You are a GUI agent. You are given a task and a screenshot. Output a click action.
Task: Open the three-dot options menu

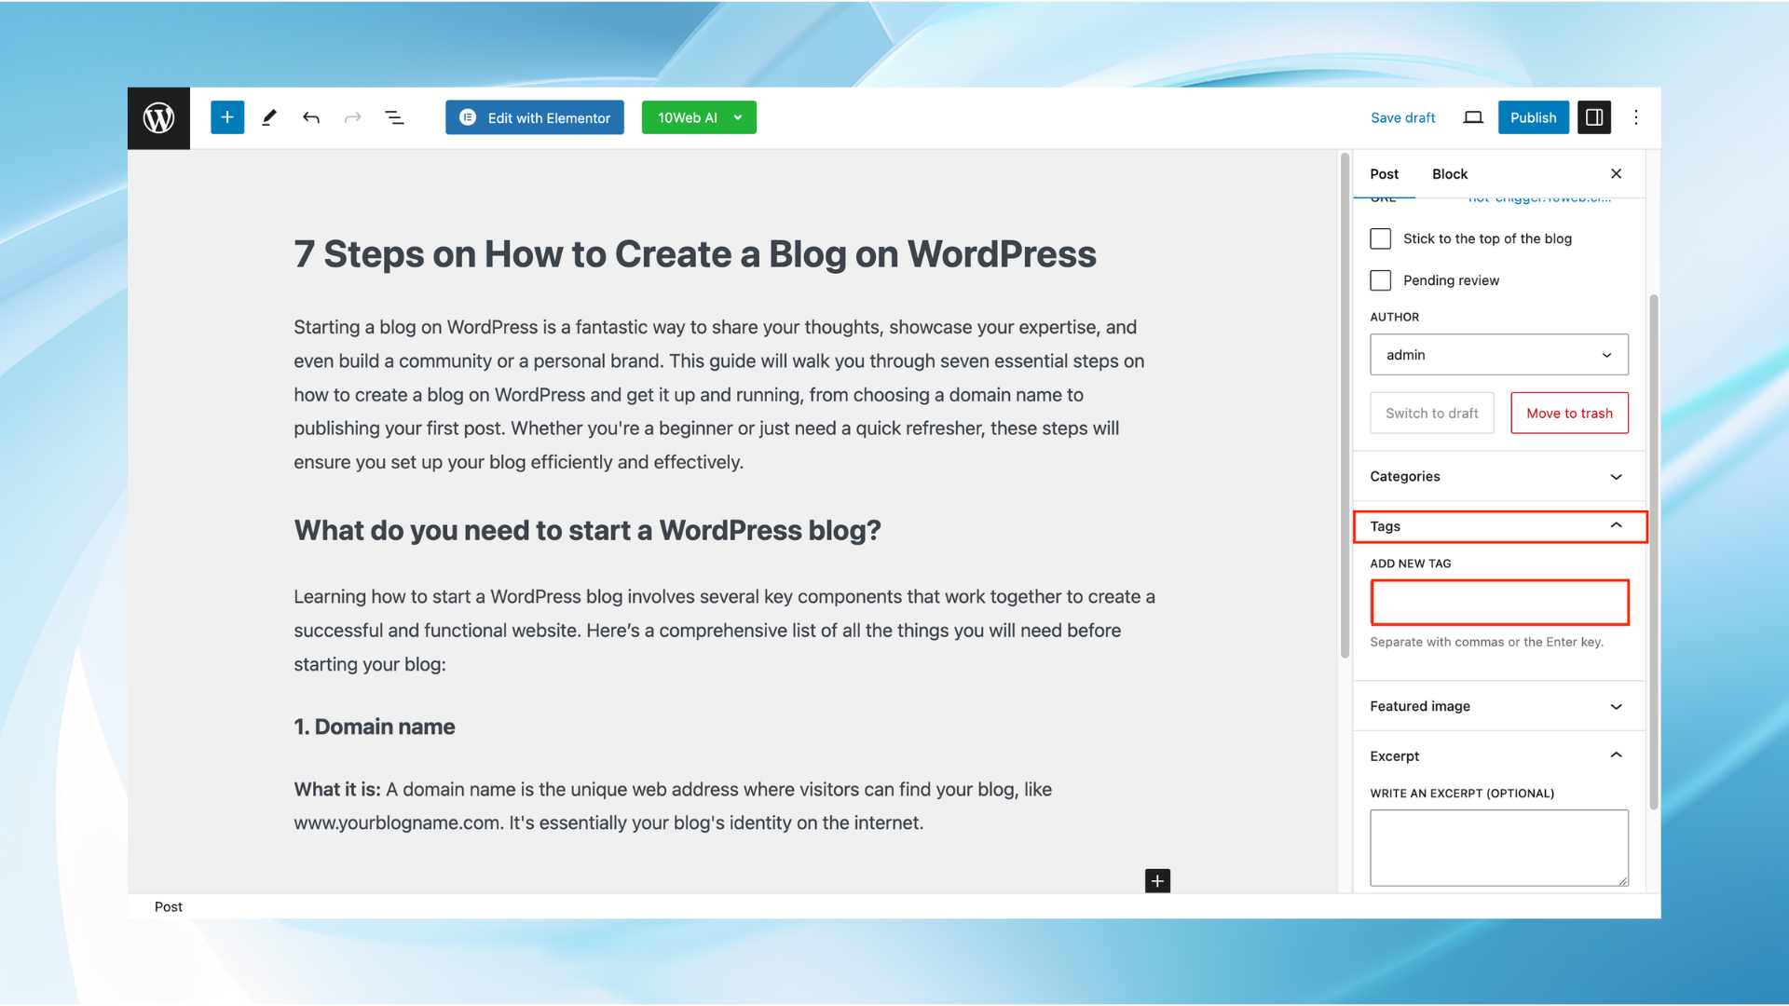click(1636, 117)
